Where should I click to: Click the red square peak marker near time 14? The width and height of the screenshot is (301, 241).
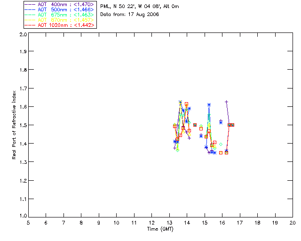186,104
